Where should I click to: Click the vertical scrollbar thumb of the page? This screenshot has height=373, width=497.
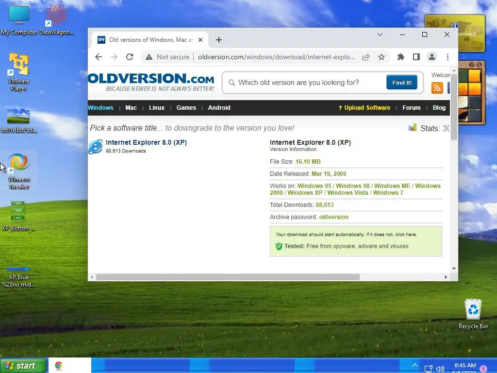pos(454,106)
